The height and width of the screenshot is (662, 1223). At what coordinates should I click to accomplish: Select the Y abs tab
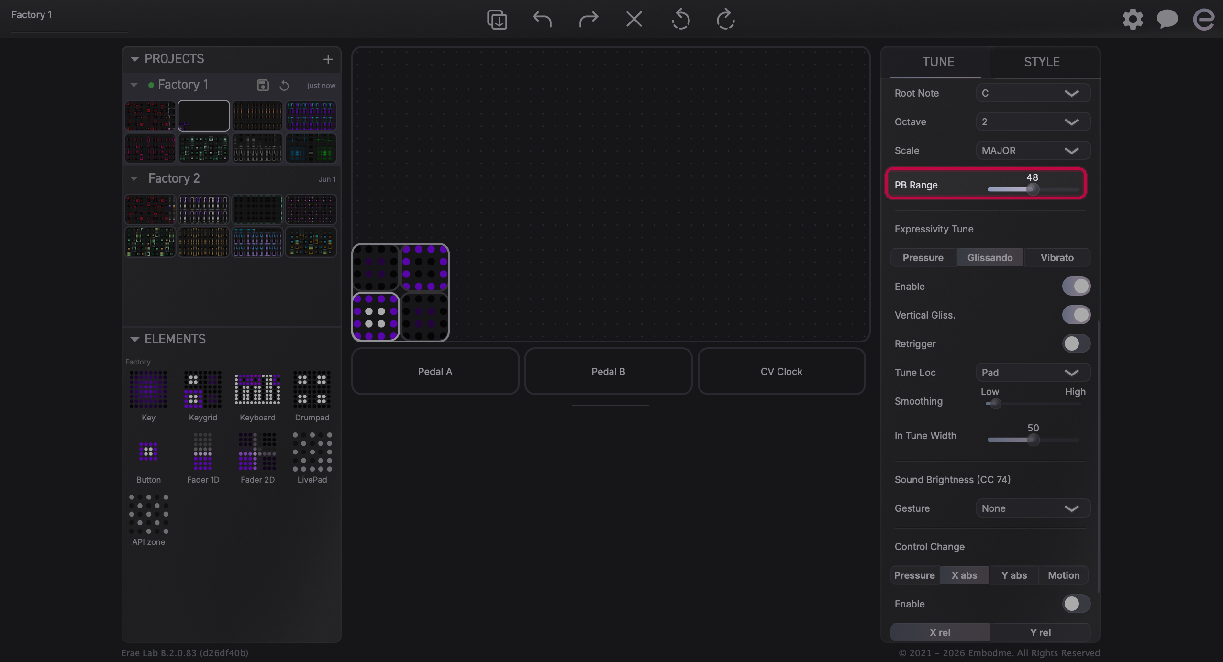tap(1014, 575)
